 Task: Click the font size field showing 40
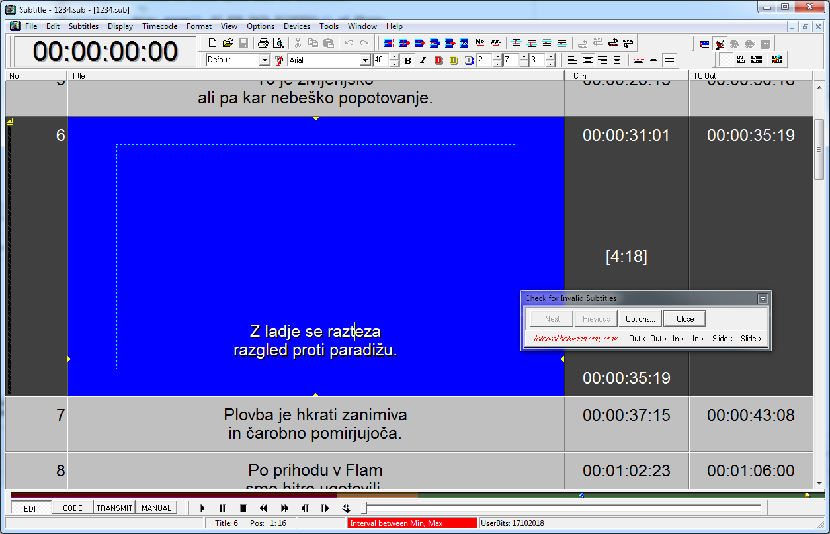point(381,60)
